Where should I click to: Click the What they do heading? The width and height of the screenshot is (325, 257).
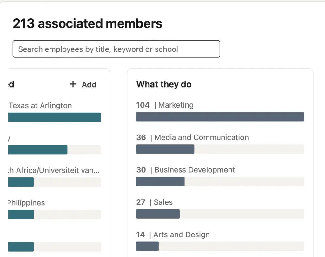click(x=164, y=84)
